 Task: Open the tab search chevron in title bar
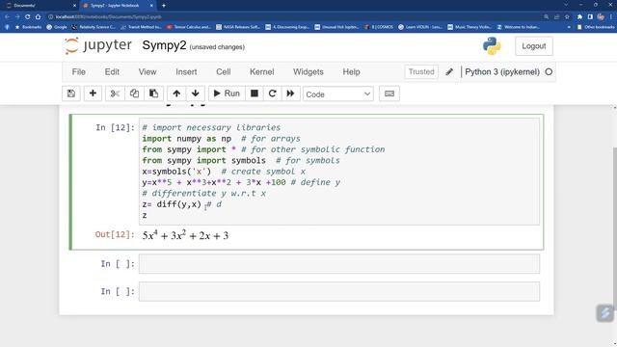[566, 5]
